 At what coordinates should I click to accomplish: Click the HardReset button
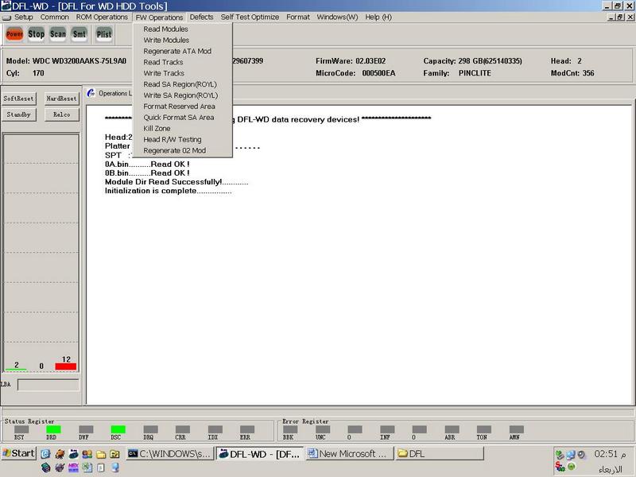[61, 99]
